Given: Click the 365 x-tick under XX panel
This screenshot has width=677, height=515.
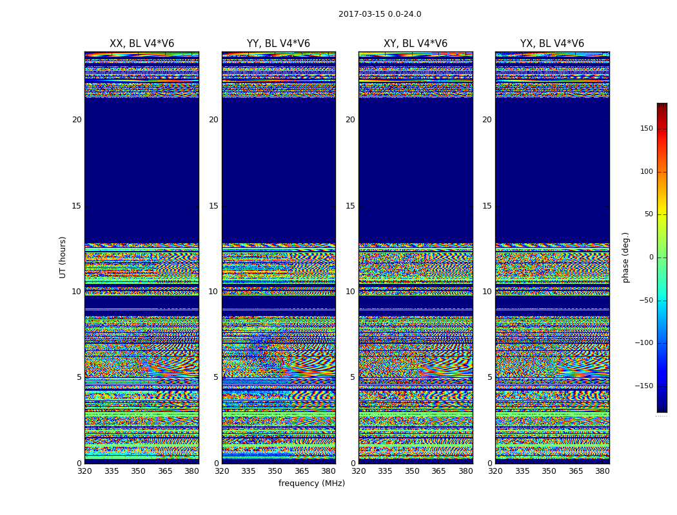Looking at the screenshot, I should (x=165, y=471).
